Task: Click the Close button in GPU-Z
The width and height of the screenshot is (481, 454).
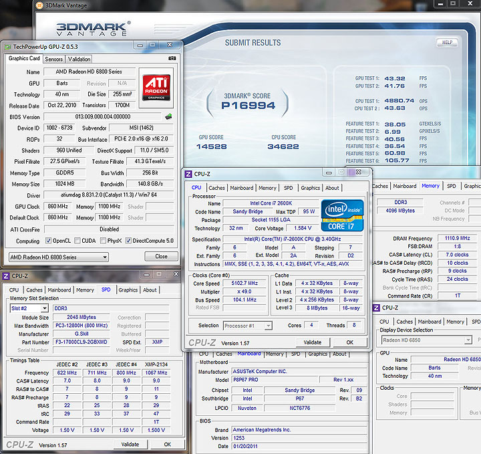Action: coord(161,257)
